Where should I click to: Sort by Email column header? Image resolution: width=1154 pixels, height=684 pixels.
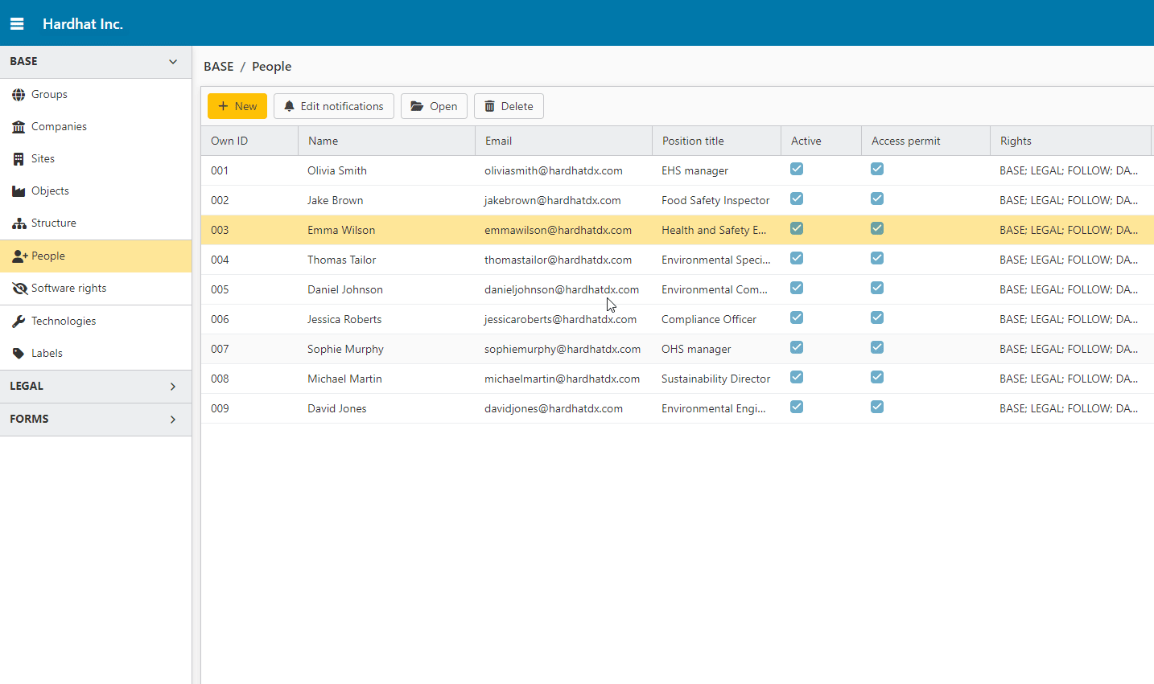pyautogui.click(x=563, y=141)
